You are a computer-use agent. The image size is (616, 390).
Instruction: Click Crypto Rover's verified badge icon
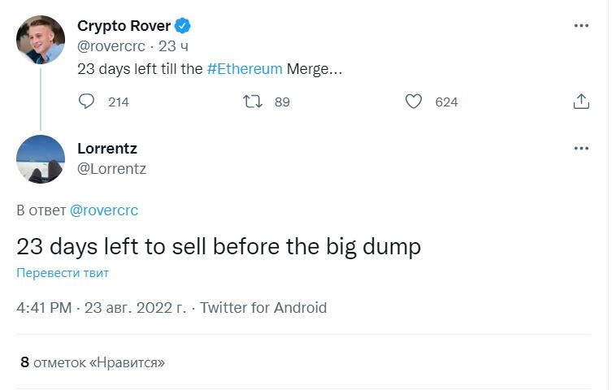click(x=183, y=26)
